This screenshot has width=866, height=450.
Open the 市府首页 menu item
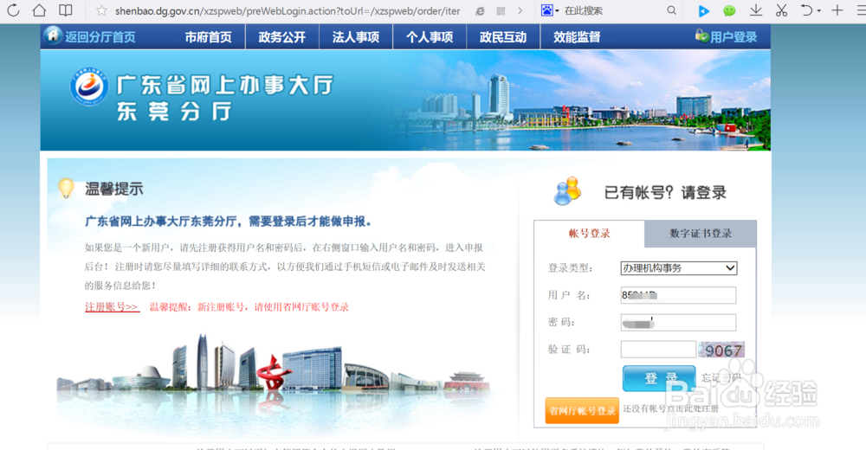coord(208,37)
